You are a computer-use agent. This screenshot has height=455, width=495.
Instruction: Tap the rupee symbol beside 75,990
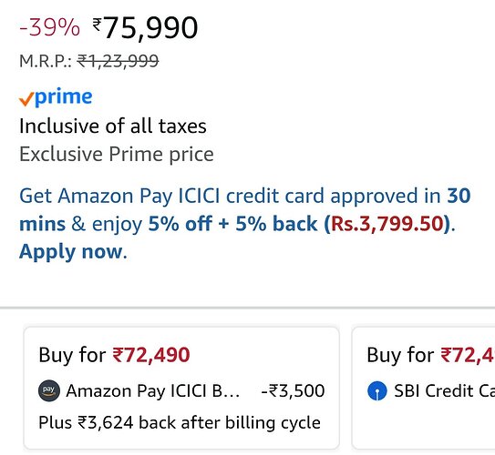click(x=98, y=24)
